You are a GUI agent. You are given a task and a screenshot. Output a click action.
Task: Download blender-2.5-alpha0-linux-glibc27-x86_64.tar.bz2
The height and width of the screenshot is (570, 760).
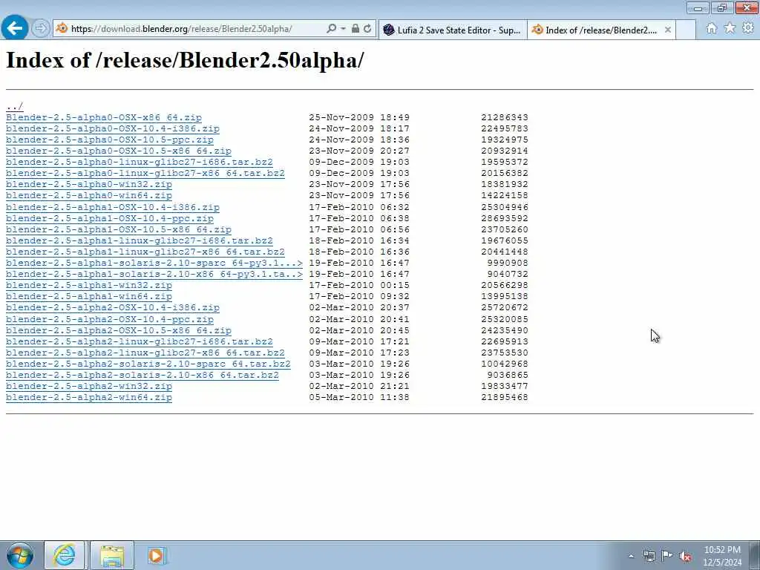[x=145, y=173]
